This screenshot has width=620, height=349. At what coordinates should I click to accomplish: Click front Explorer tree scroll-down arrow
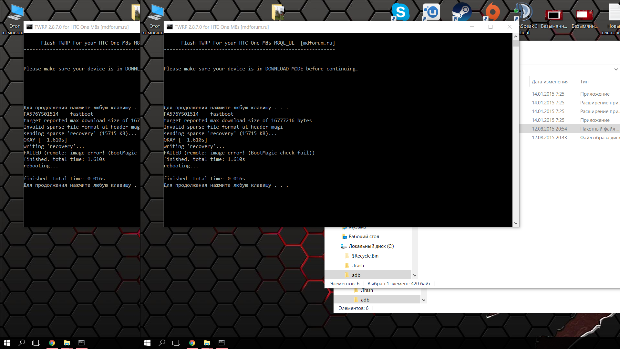415,275
